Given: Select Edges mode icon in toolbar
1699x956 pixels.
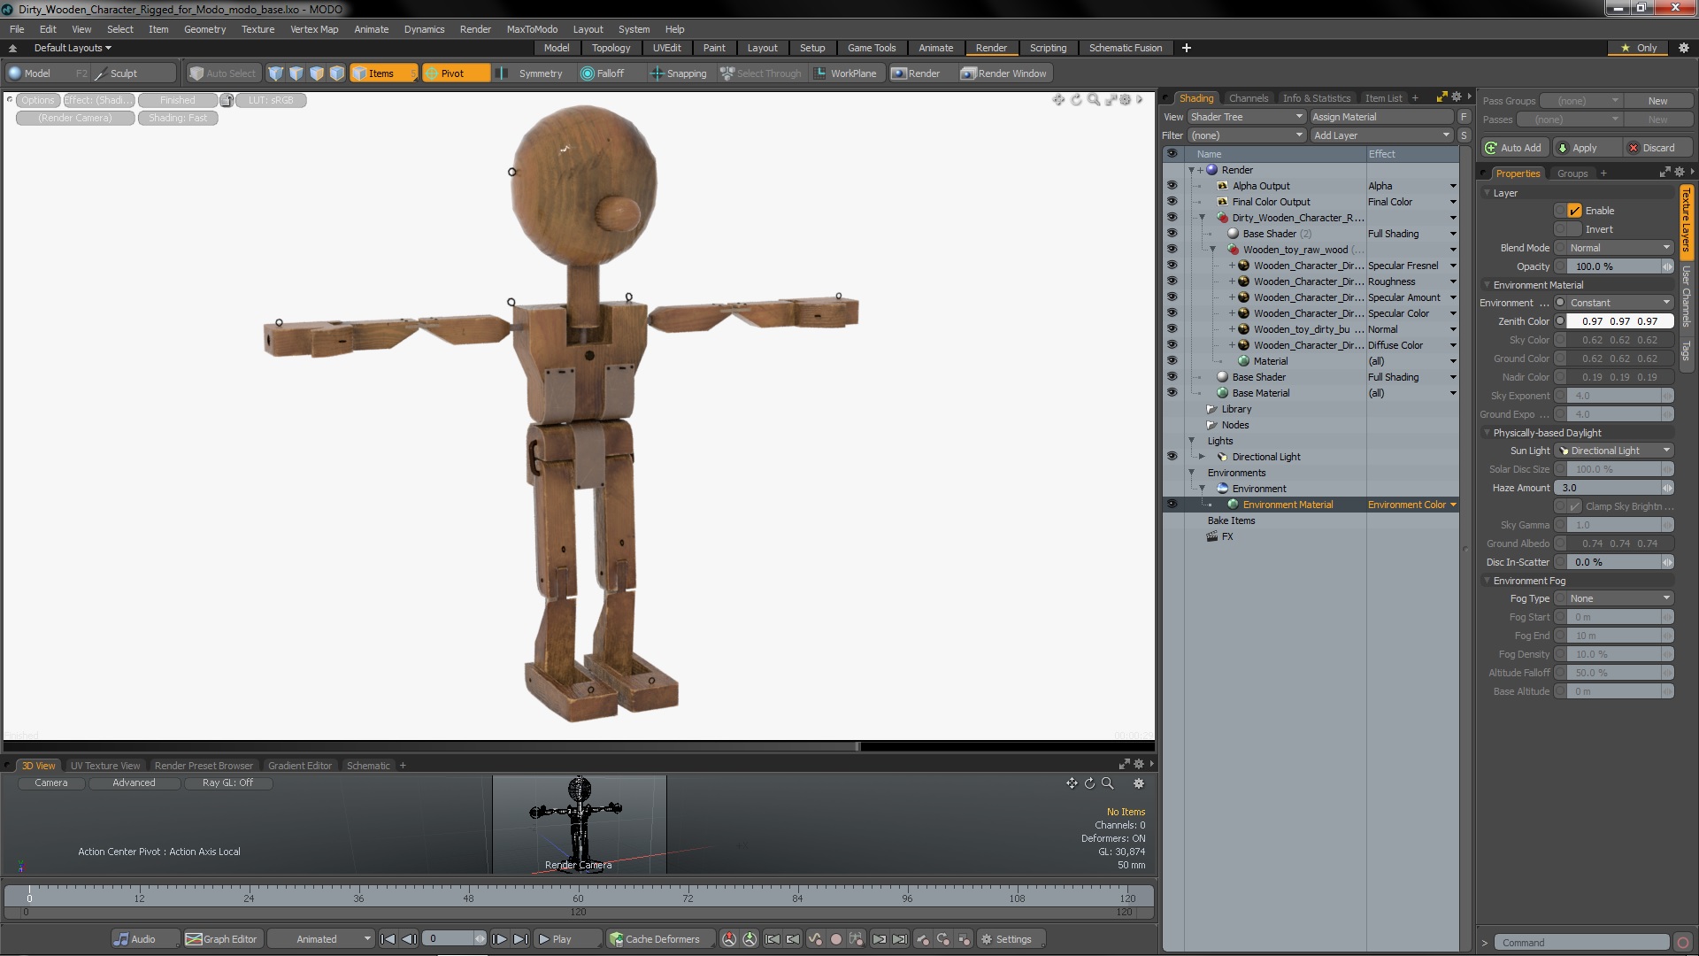Looking at the screenshot, I should [x=296, y=73].
